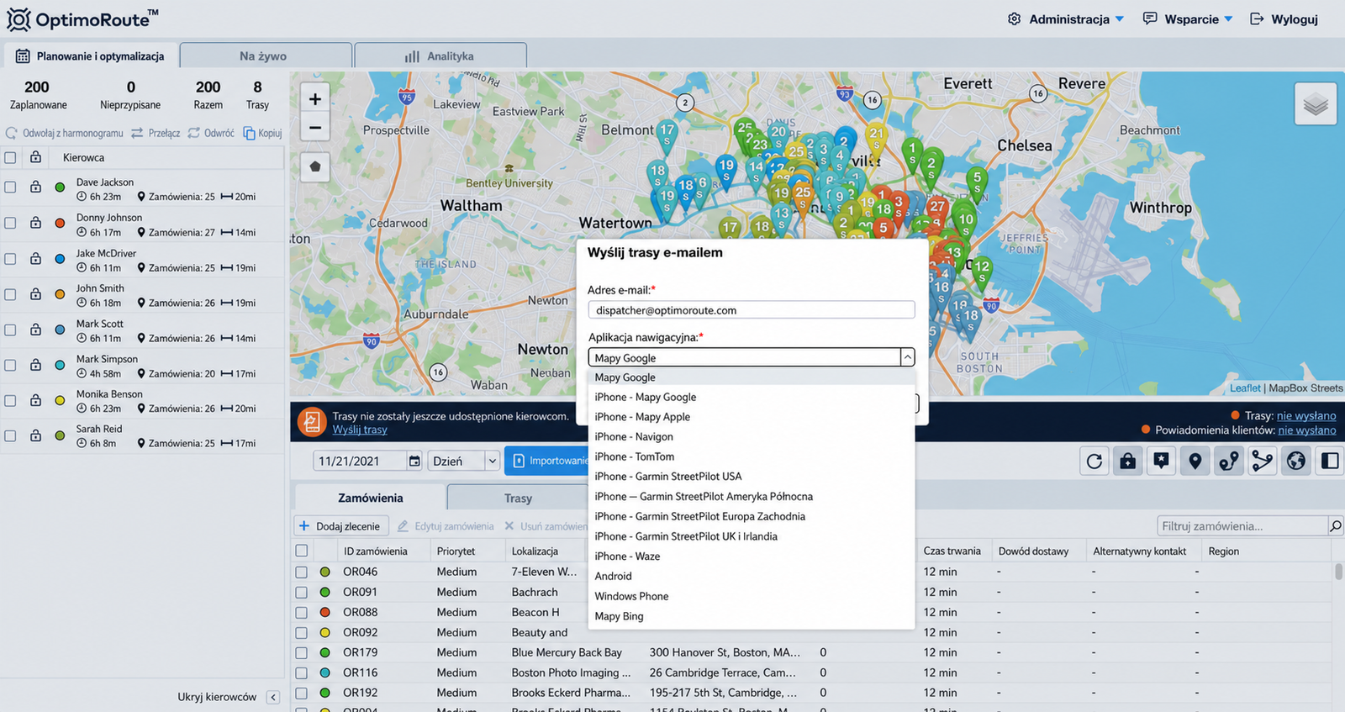Viewport: 1345px width, 712px height.
Task: Open the Wsparcie dropdown menu
Action: (1188, 18)
